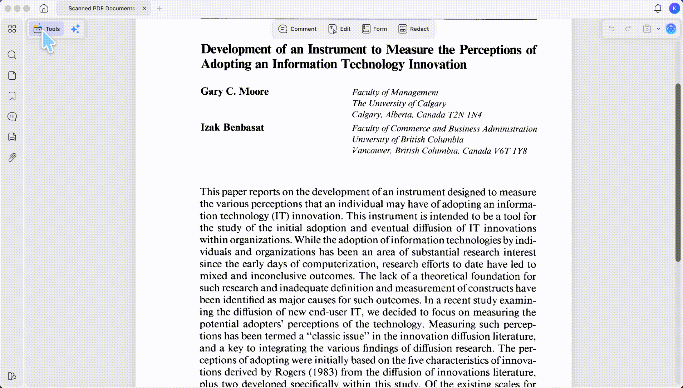This screenshot has width=683, height=388.
Task: Open the Search panel in sidebar
Action: [x=12, y=55]
